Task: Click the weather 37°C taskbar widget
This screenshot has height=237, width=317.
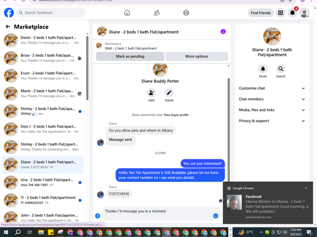Action: [246, 232]
